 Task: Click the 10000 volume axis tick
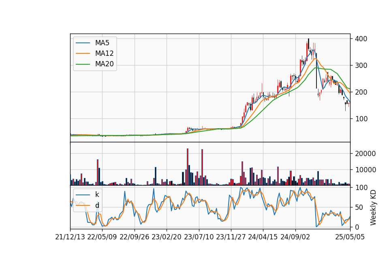click(365, 170)
